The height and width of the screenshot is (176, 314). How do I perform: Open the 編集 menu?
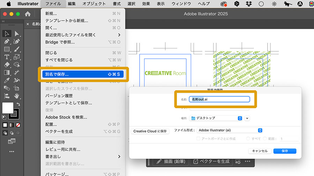[x=72, y=4]
